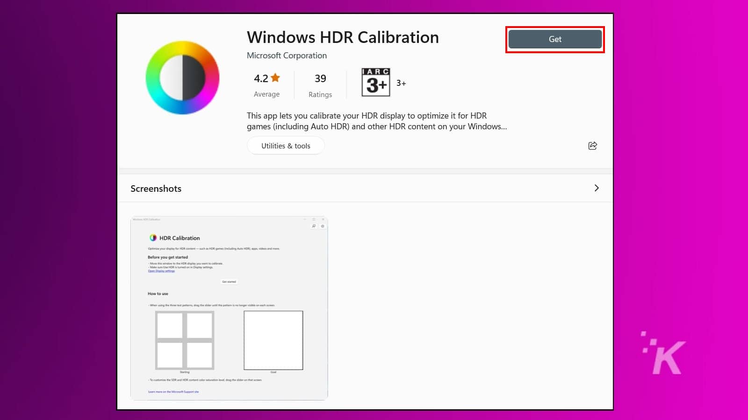The width and height of the screenshot is (748, 420).
Task: Click the chevron beside Screenshots
Action: tap(597, 188)
